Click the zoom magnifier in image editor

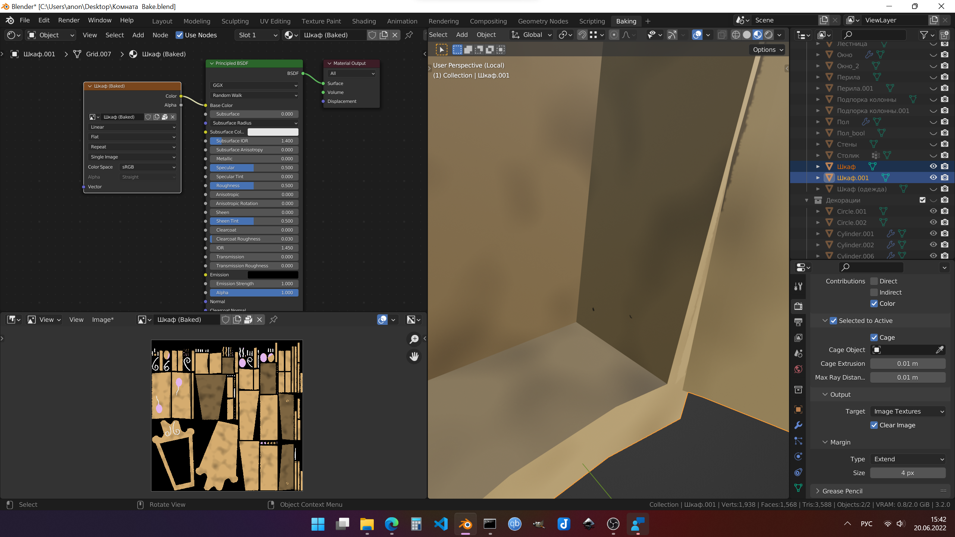point(414,339)
